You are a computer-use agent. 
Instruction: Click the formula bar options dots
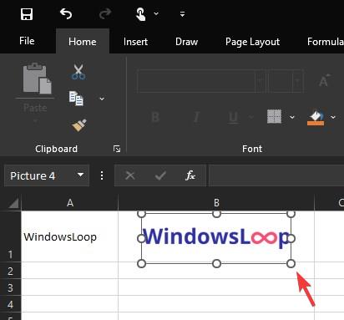pos(102,175)
